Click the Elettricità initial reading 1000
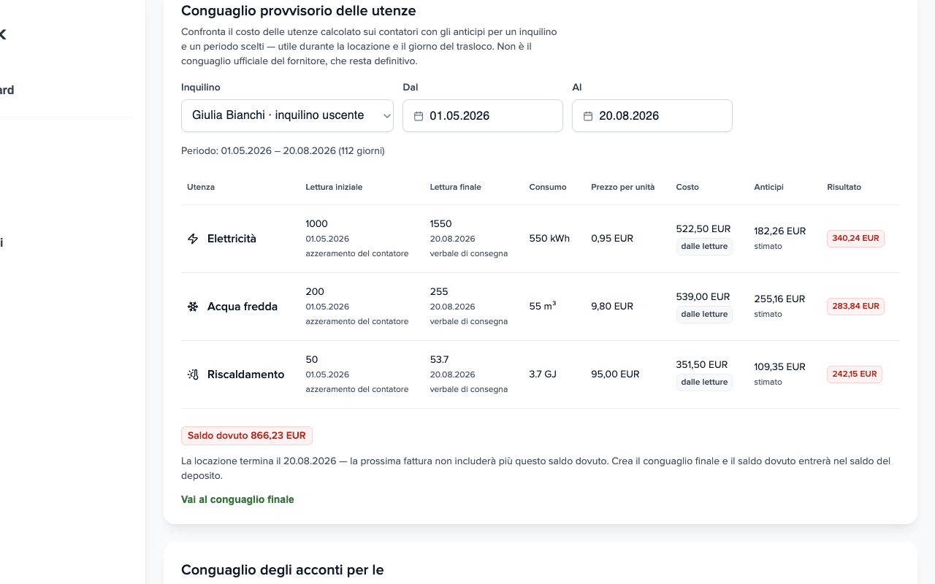 [x=316, y=223]
